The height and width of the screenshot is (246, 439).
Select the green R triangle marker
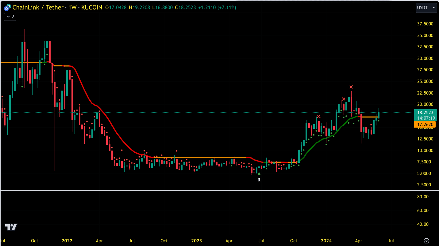(259, 174)
